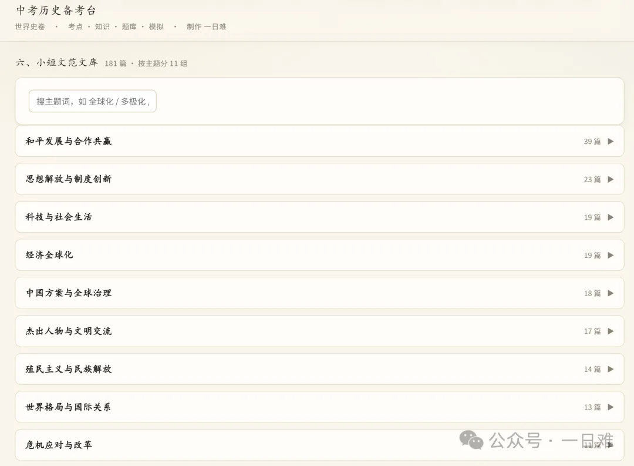Switch to the 知识 navigation item

click(x=102, y=26)
